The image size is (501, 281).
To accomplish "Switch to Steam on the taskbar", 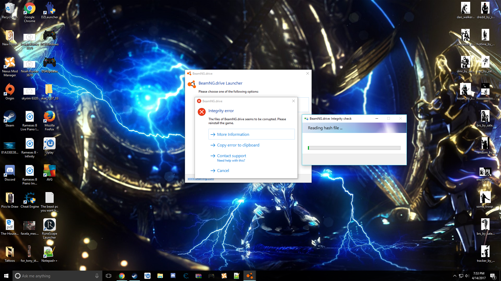I will point(134,276).
